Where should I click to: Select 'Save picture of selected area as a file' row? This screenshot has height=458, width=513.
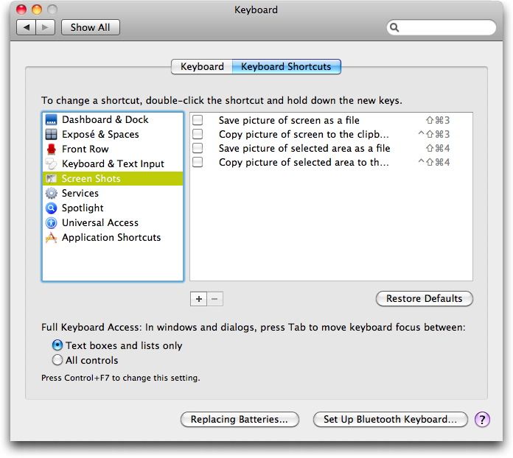[331, 149]
